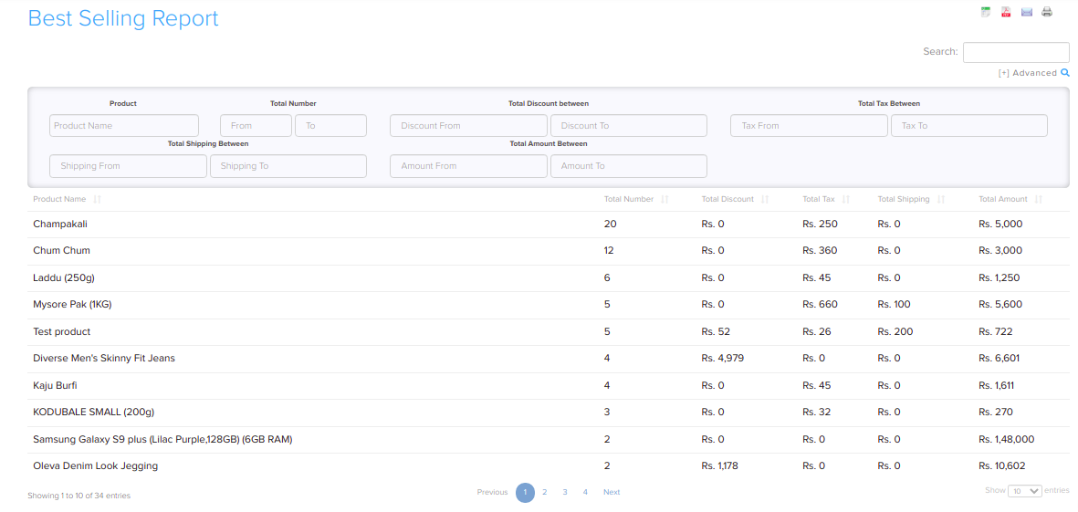Email the Best Selling Report
1078x512 pixels.
(x=1027, y=12)
